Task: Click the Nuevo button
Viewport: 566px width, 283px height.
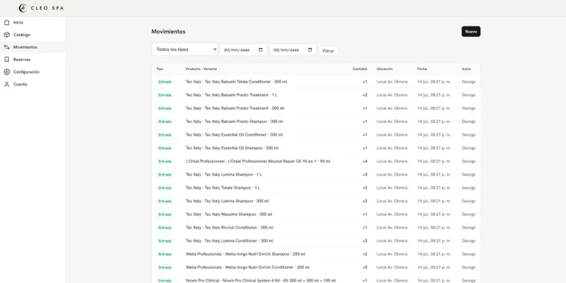Action: click(471, 32)
